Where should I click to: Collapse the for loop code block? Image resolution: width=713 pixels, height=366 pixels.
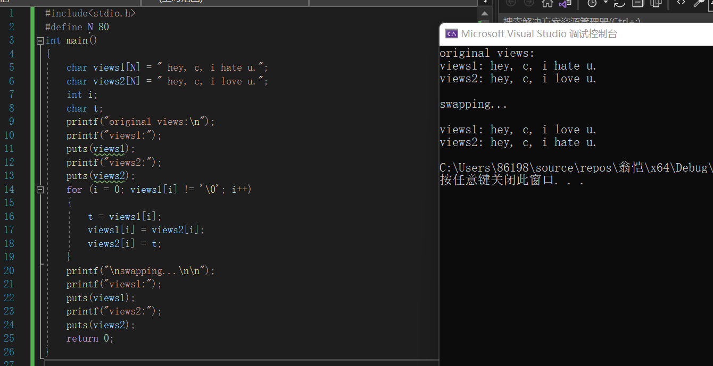(x=40, y=190)
